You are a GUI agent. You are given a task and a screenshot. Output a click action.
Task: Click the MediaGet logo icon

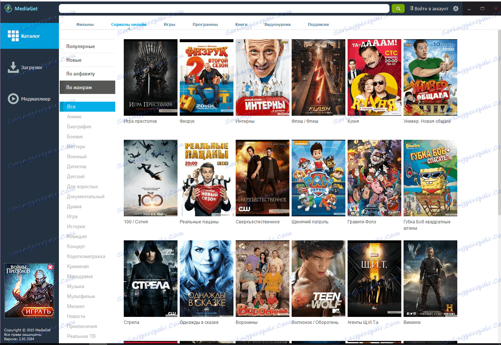pyautogui.click(x=8, y=9)
